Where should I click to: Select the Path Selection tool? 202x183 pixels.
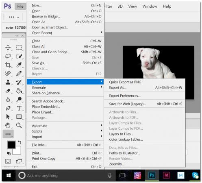8,117
